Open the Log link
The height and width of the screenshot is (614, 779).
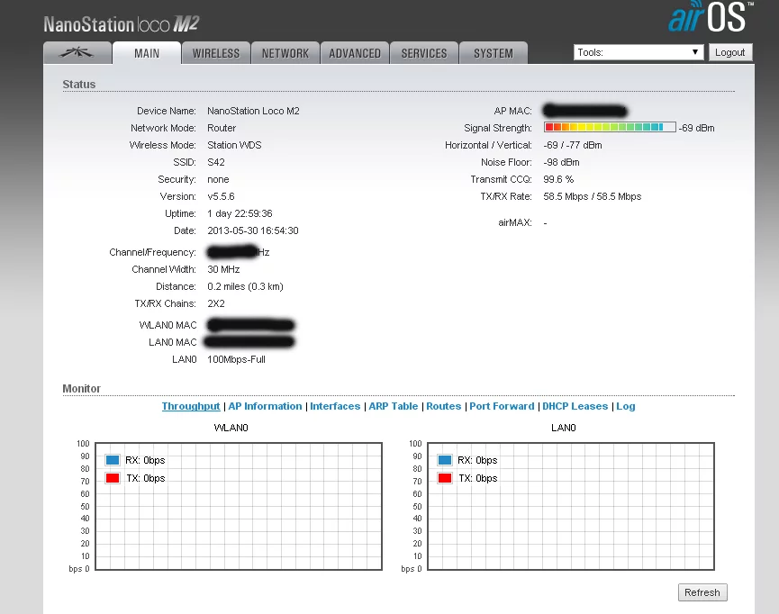click(626, 406)
